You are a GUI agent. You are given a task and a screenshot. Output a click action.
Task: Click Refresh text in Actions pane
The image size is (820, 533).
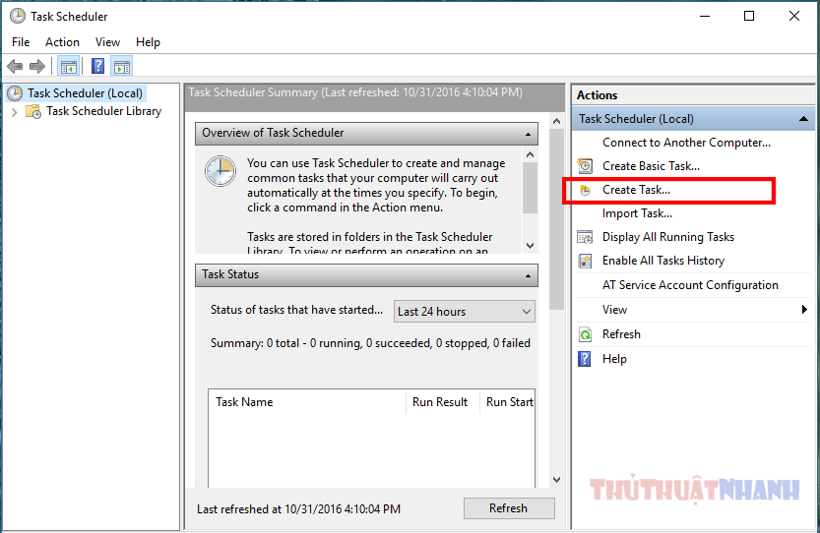621,334
